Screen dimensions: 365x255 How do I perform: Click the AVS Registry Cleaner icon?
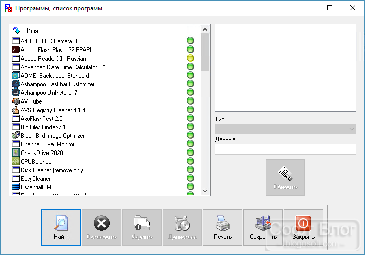(x=15, y=110)
